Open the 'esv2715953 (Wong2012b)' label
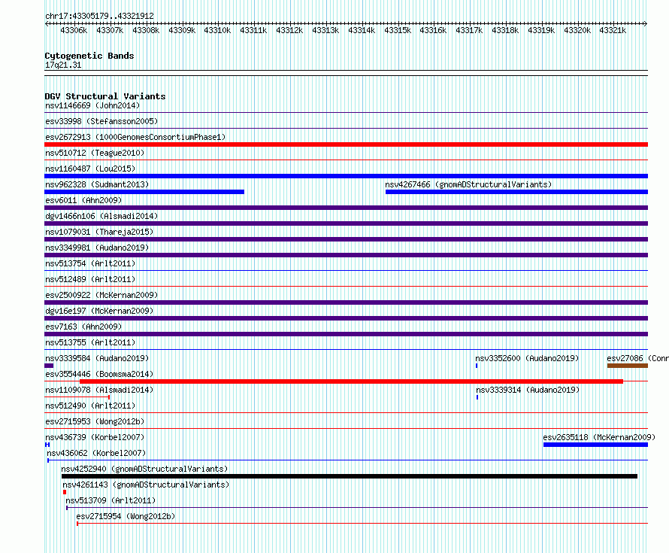The height and width of the screenshot is (553, 669). 95,421
